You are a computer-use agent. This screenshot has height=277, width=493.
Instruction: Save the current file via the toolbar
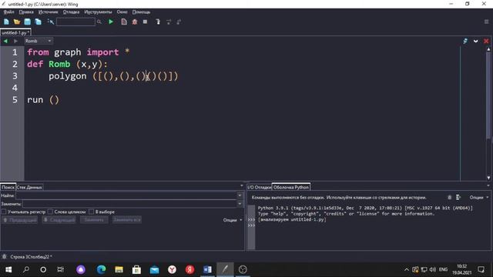tap(28, 22)
